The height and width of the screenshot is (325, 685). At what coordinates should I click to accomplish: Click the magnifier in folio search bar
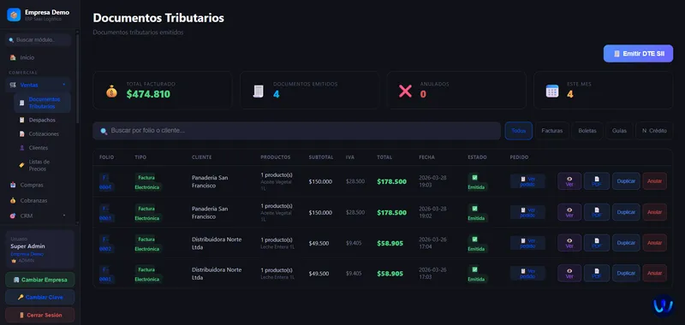(x=104, y=131)
